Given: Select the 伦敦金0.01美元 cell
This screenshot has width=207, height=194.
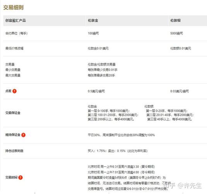Looking at the screenshot, I should coord(98,48).
